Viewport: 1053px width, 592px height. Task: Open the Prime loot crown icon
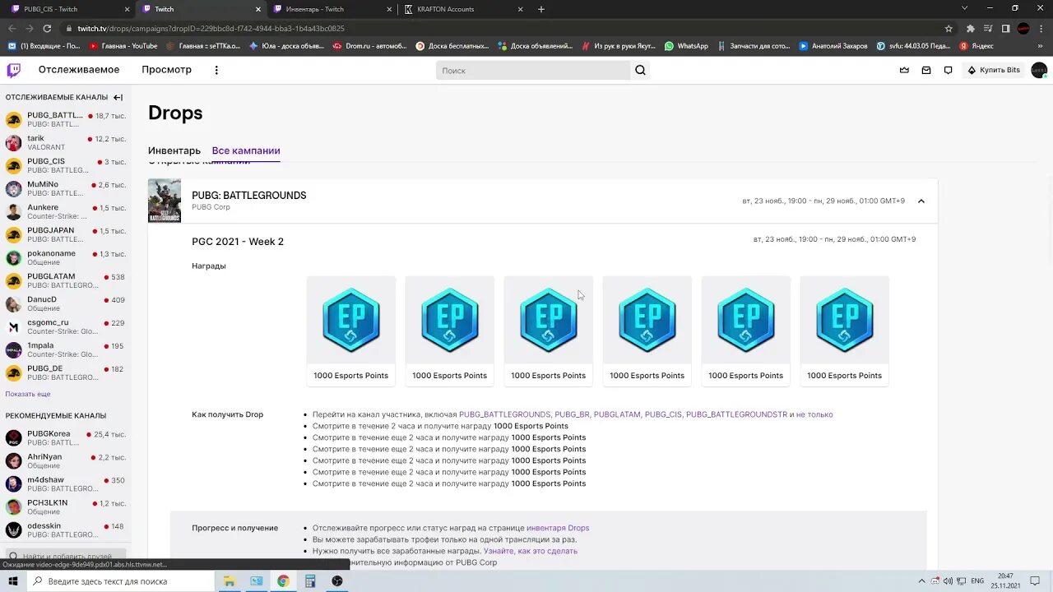(x=904, y=70)
